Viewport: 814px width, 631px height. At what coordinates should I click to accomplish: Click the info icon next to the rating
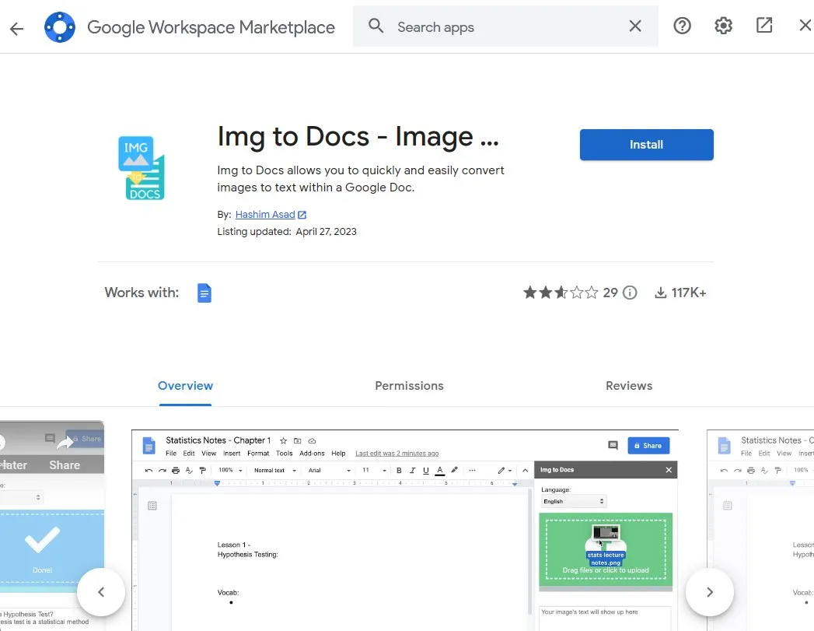pos(630,293)
